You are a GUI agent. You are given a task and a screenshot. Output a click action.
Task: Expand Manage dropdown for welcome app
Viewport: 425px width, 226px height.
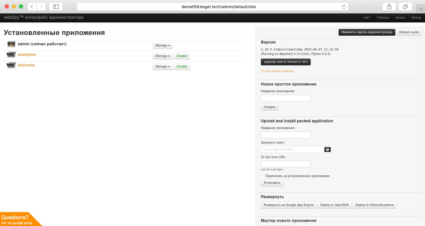162,67
